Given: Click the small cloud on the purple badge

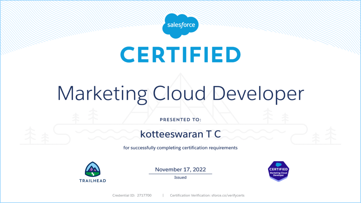Looking at the screenshot, I should [279, 165].
